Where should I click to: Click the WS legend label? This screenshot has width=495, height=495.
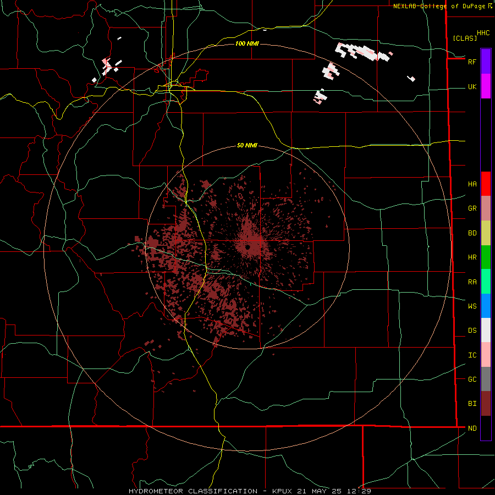[x=472, y=306]
